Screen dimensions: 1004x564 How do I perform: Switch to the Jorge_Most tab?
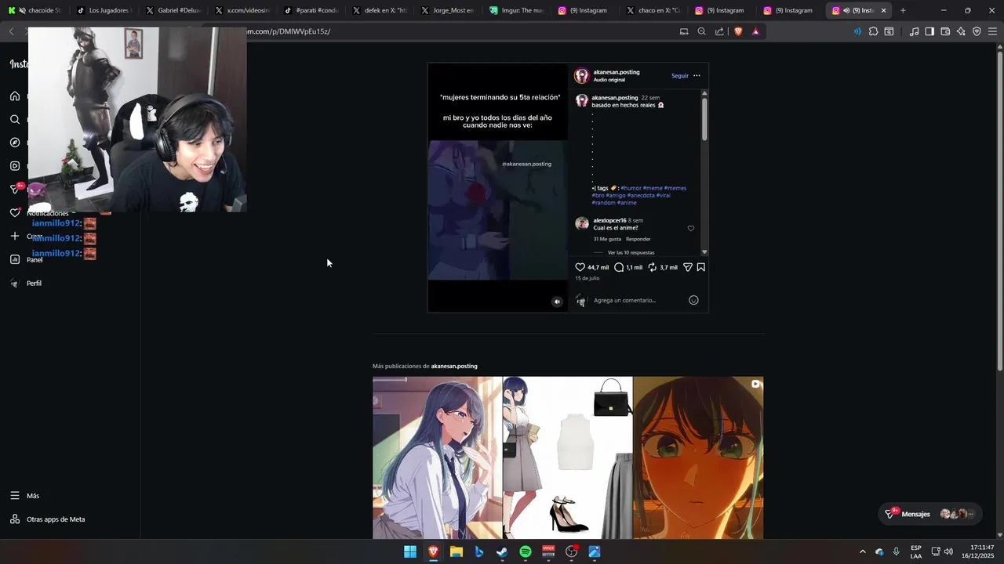pos(447,10)
